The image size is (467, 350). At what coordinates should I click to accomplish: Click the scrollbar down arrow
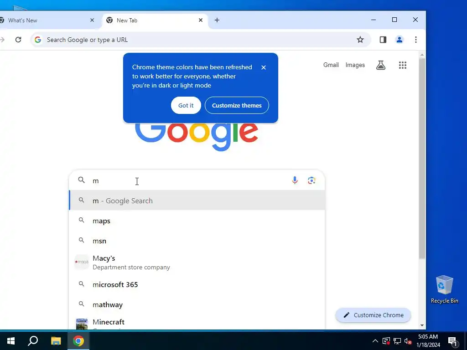422,325
